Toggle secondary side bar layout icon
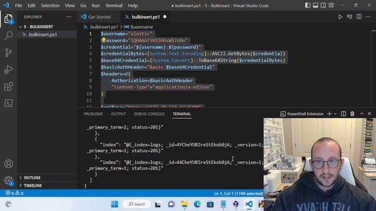This screenshot has height=211, width=376. pos(323,5)
